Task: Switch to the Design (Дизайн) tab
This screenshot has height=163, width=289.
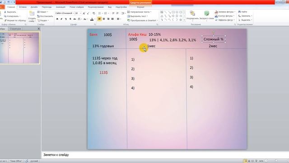Action: (34, 7)
